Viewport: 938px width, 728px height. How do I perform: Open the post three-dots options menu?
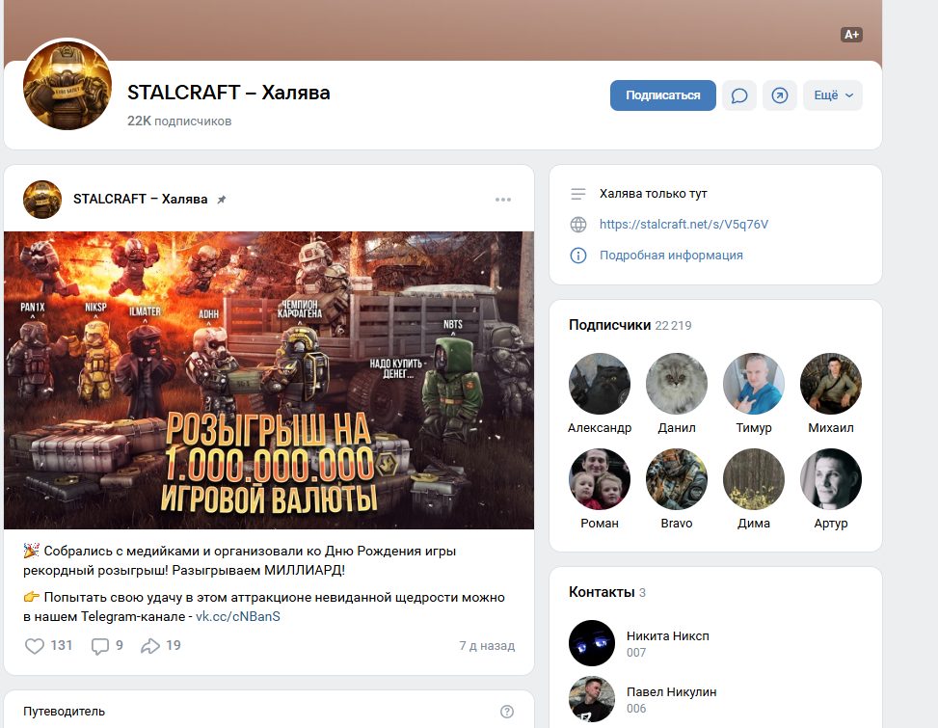pyautogui.click(x=503, y=200)
